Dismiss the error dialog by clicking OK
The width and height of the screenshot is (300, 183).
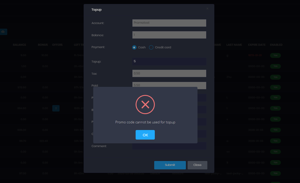click(x=145, y=135)
